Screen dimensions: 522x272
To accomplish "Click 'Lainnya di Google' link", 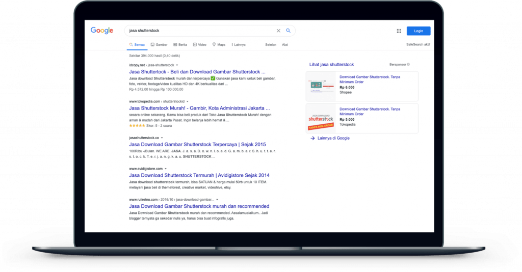I will click(x=333, y=139).
